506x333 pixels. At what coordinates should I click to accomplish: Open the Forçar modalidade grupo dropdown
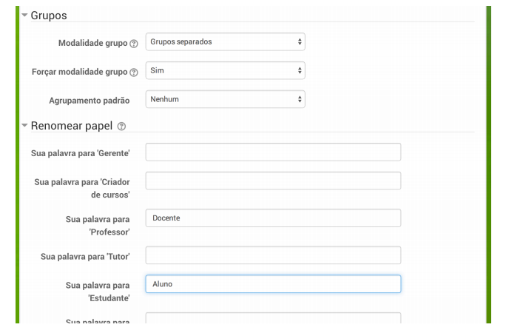(x=225, y=70)
